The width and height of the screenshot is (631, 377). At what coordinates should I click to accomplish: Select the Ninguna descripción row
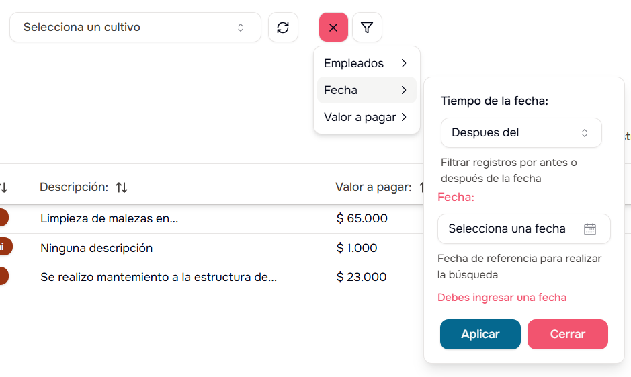click(x=97, y=248)
